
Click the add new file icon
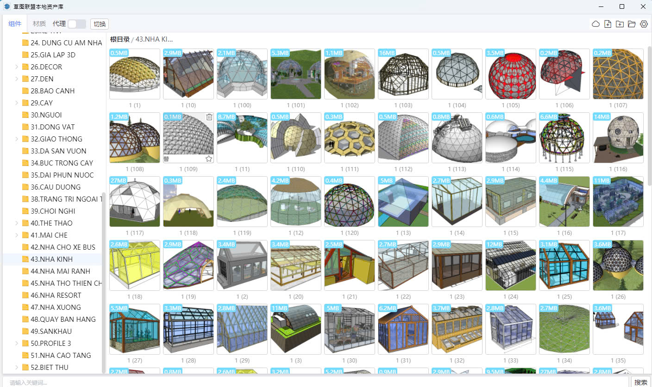coord(608,24)
